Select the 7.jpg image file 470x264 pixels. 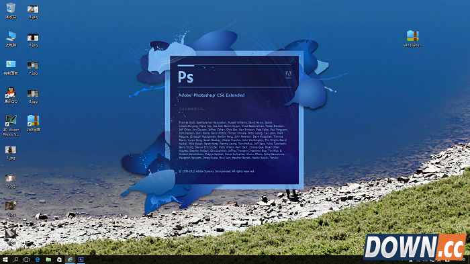(33, 69)
